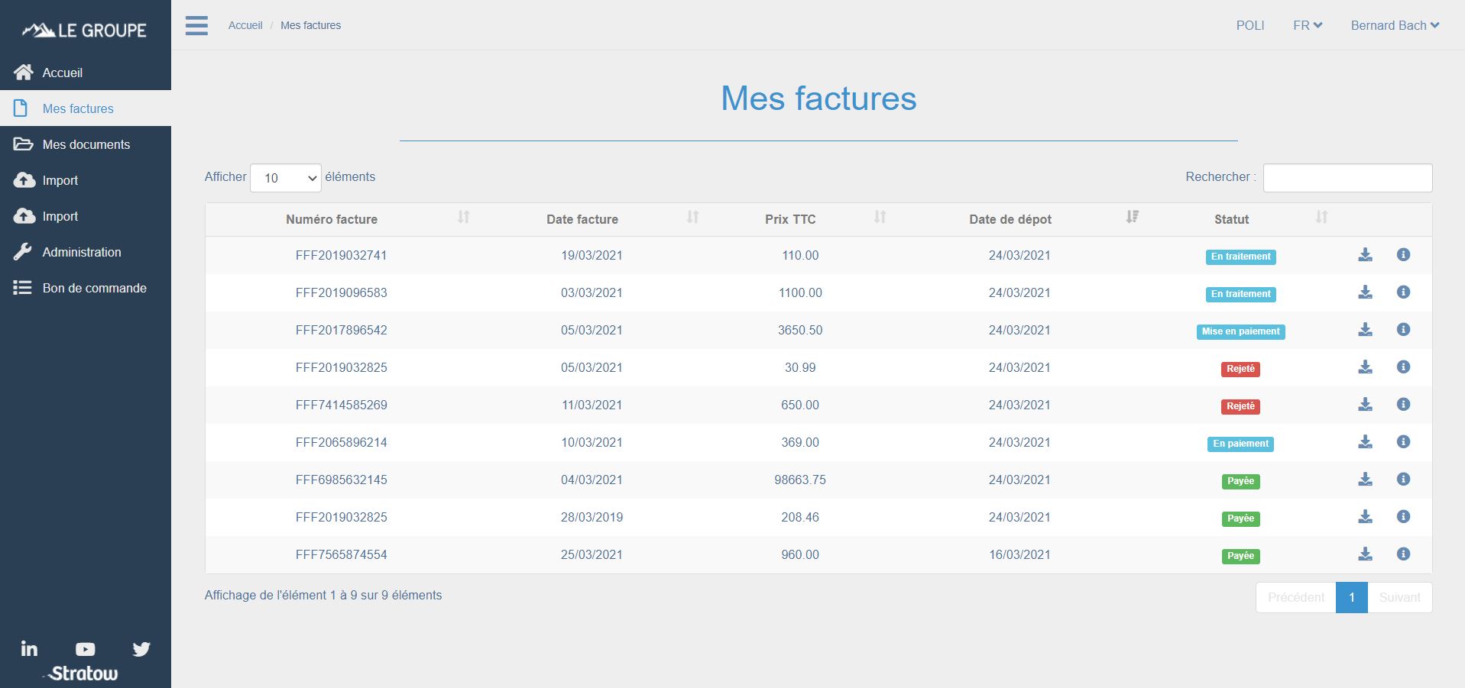Open Bon de commande in the sidebar
Viewport: 1465px width, 688px height.
(86, 288)
